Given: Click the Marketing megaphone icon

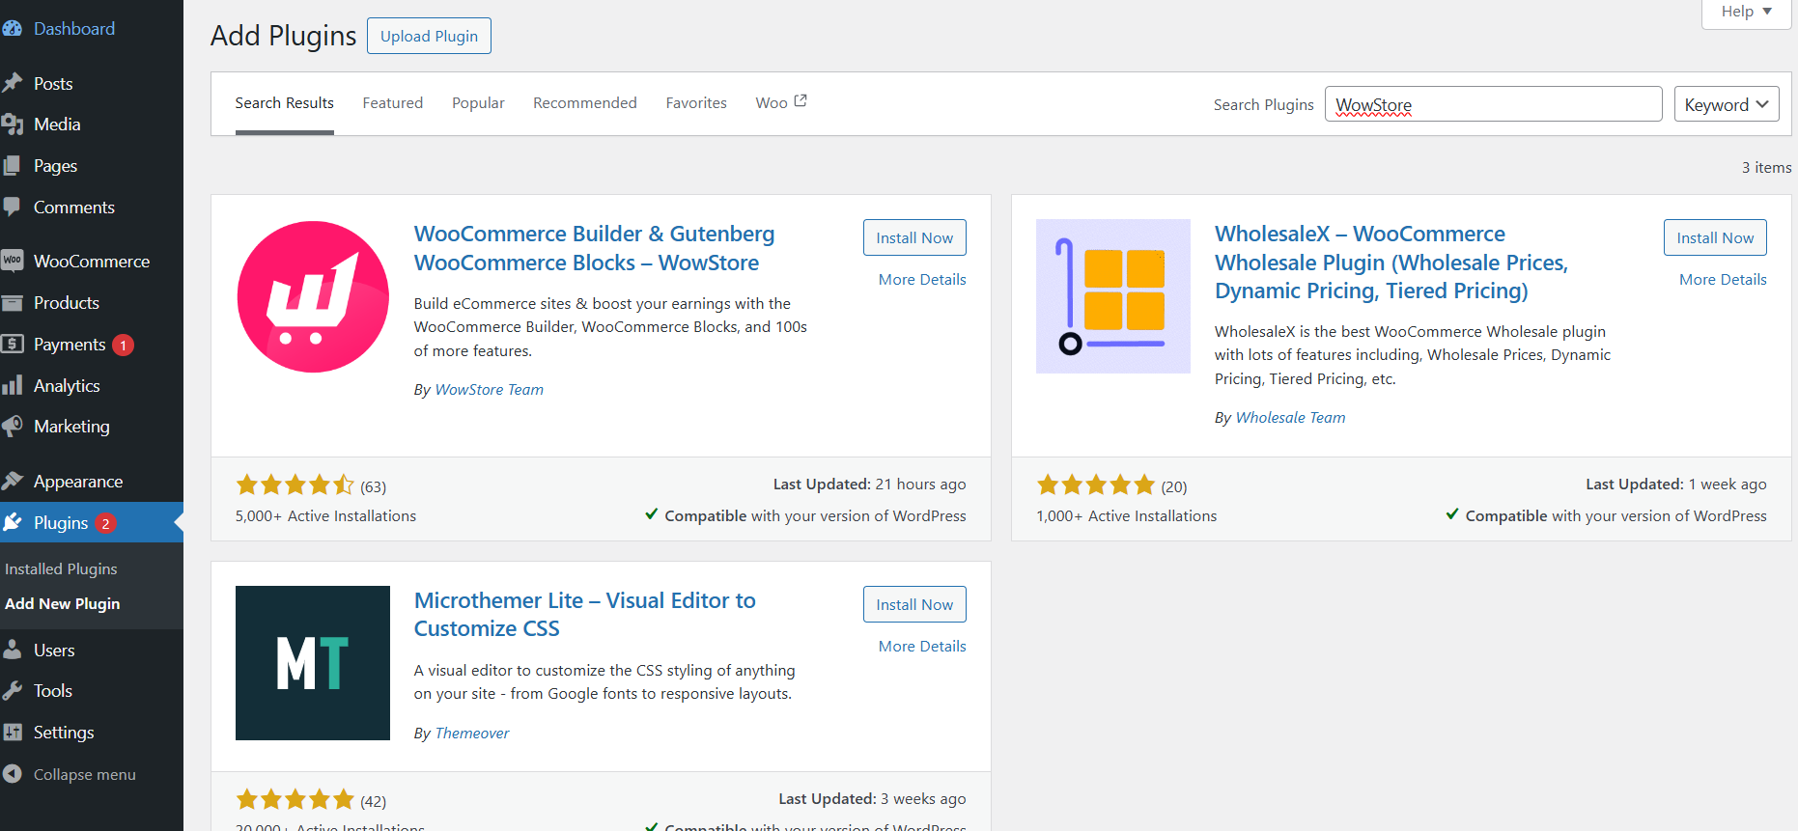Looking at the screenshot, I should 12,427.
